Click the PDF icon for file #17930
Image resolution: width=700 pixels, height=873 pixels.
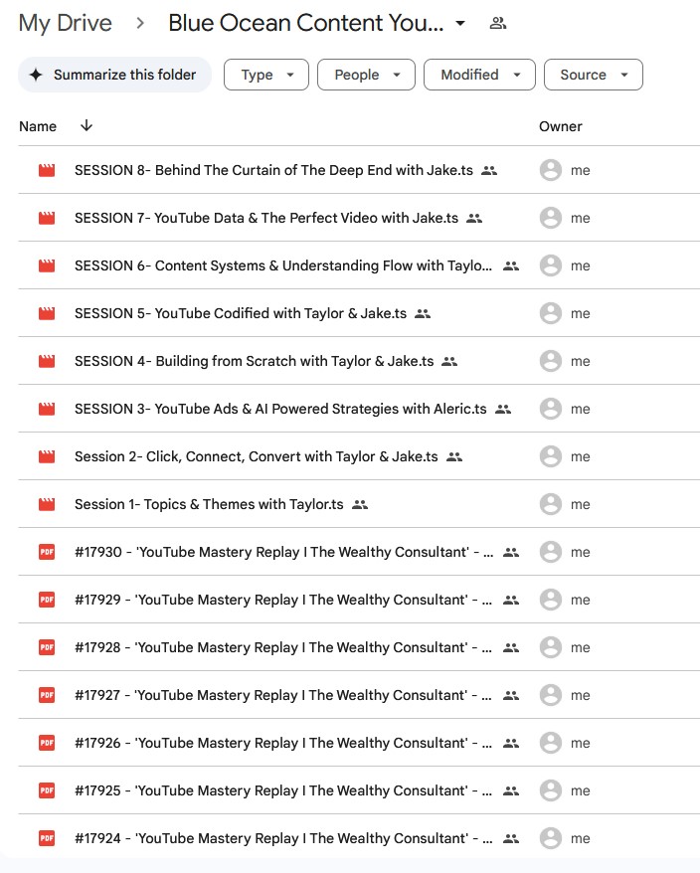pyautogui.click(x=47, y=552)
